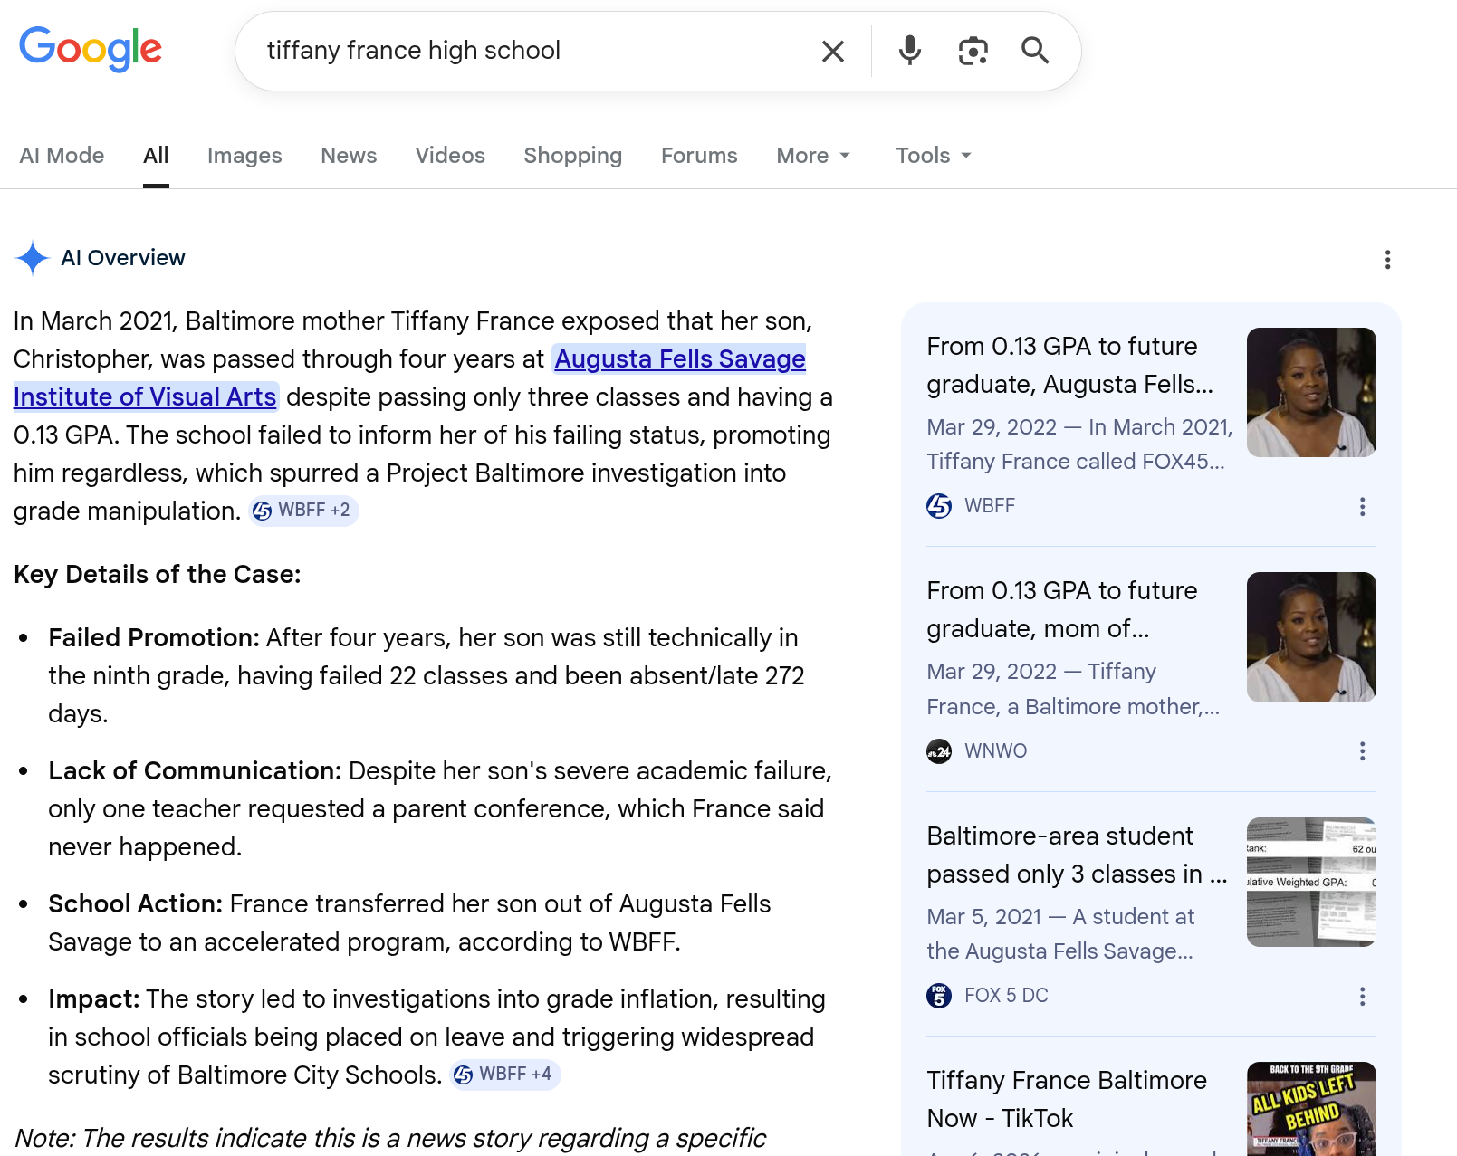Open the Forums tab
Image resolution: width=1457 pixels, height=1156 pixels.
coord(699,156)
